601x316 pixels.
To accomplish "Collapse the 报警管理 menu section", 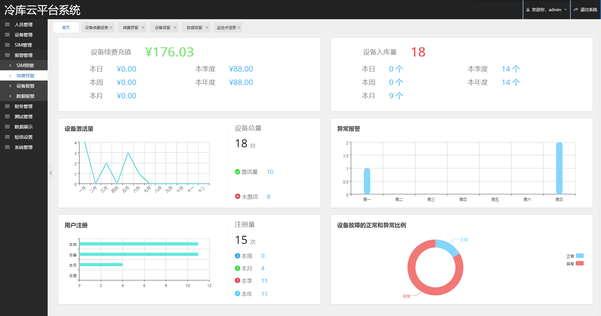I will pyautogui.click(x=23, y=55).
